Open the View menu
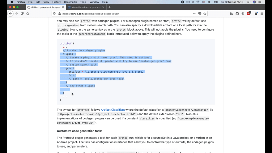Image resolution: width=272 pixels, height=153 pixels. tap(46, 2)
